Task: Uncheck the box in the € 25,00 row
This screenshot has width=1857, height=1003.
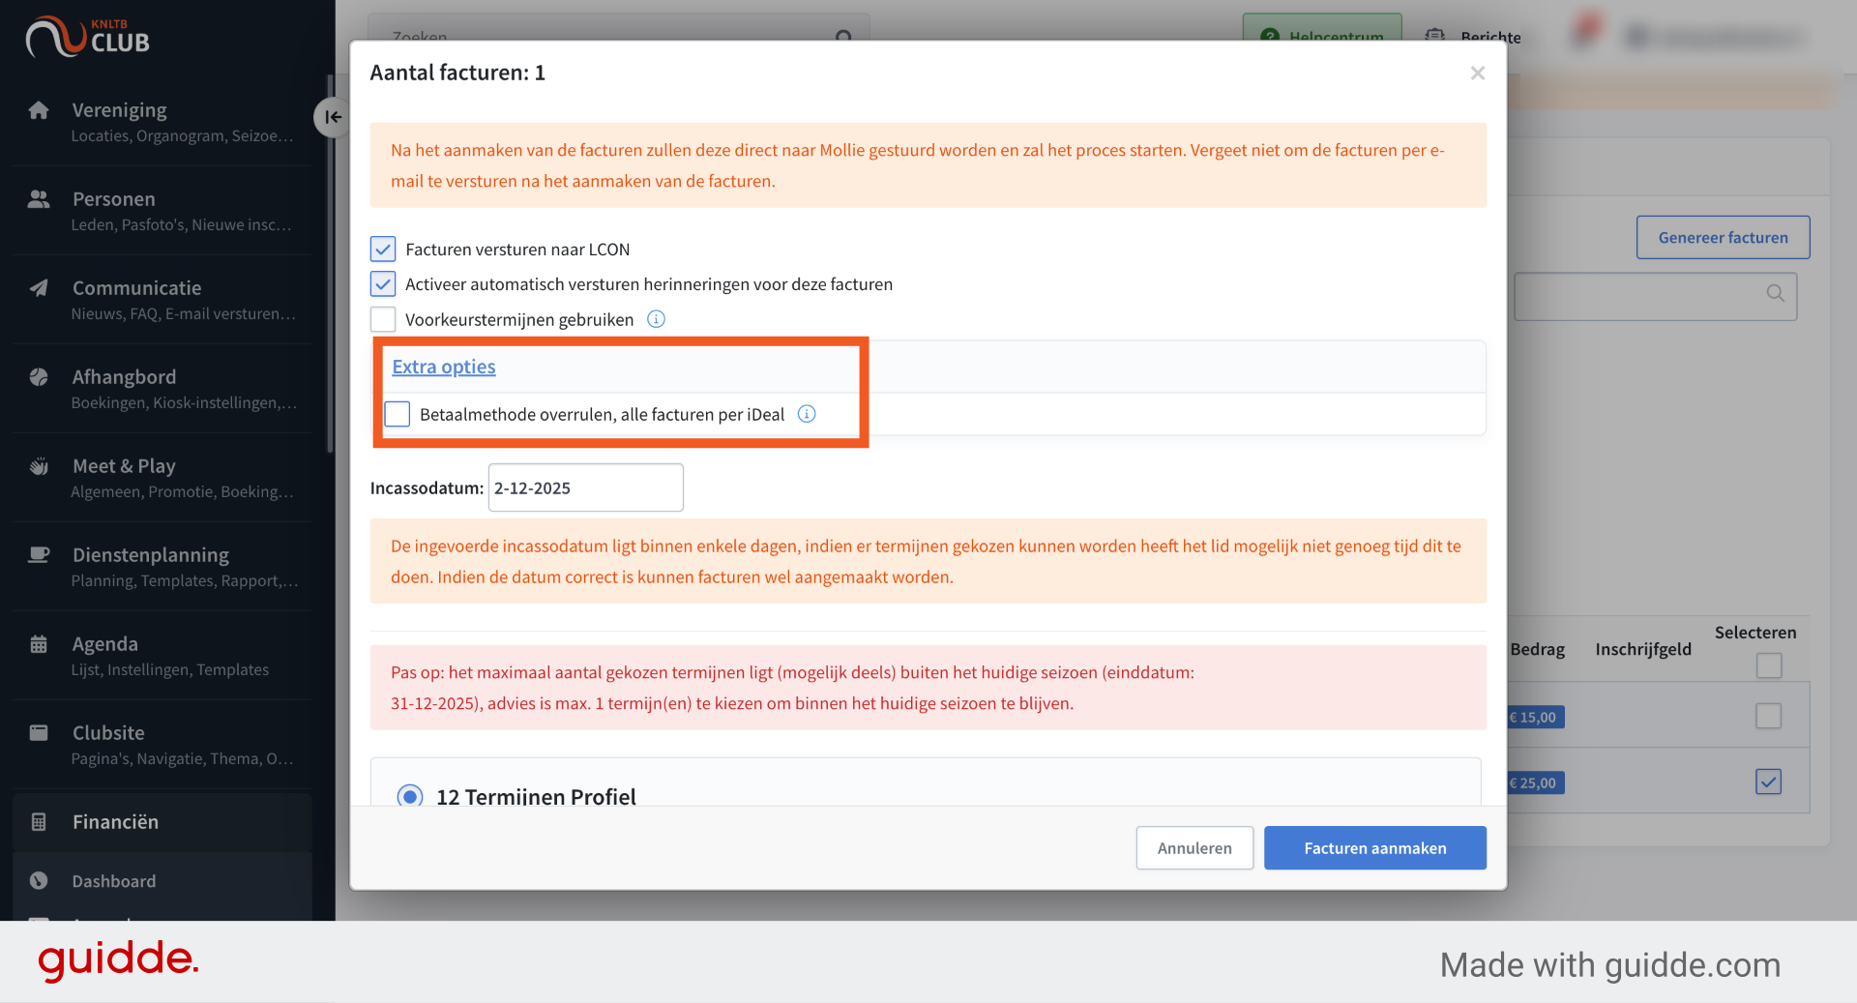Action: point(1769,782)
